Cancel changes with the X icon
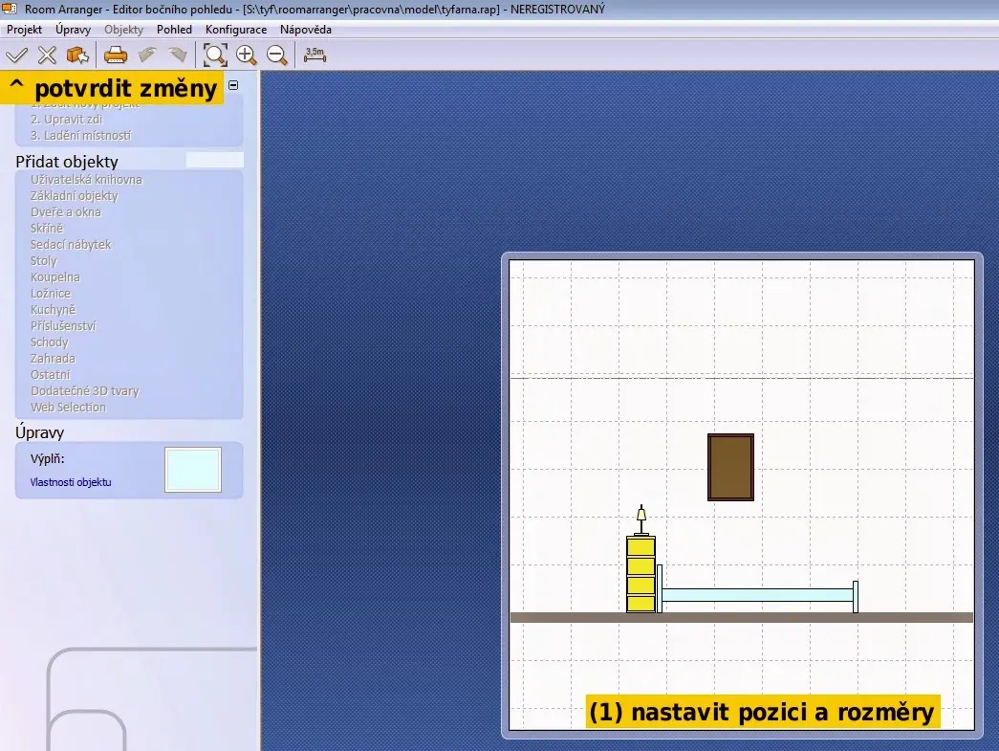This screenshot has width=999, height=751. coord(47,55)
